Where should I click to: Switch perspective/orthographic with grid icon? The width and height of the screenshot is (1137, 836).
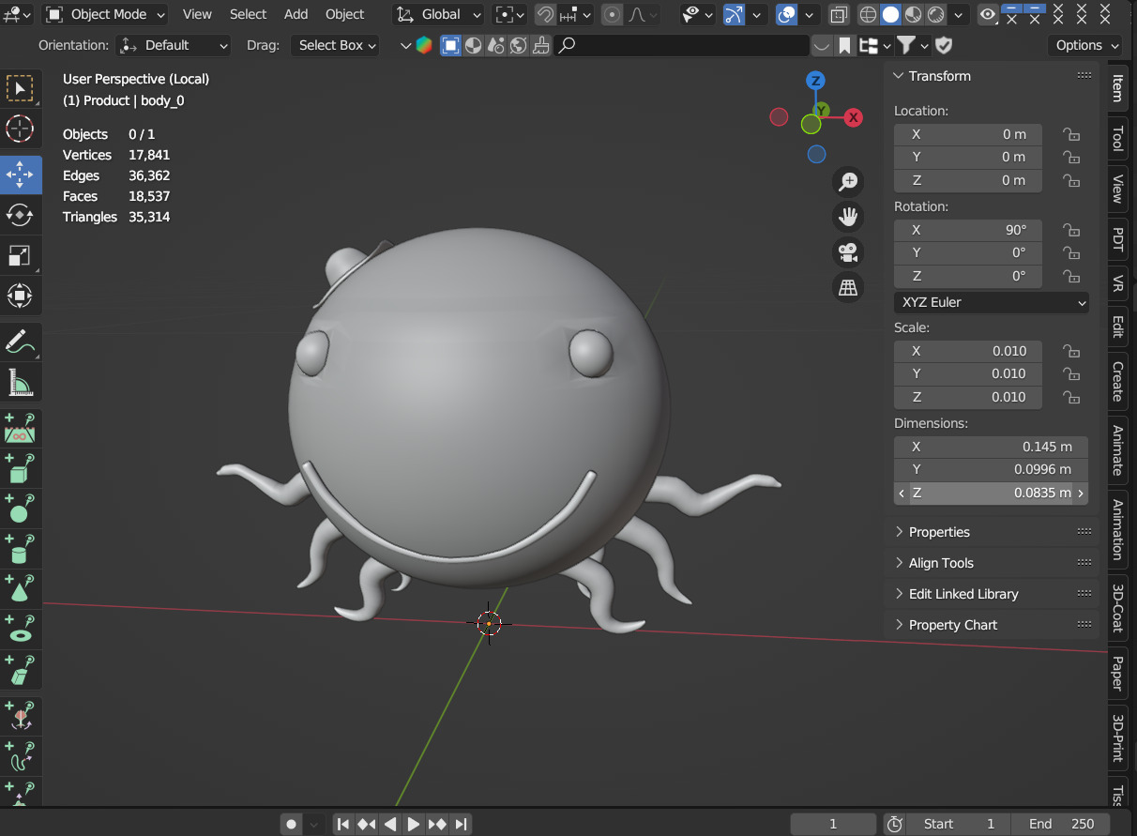(x=848, y=288)
